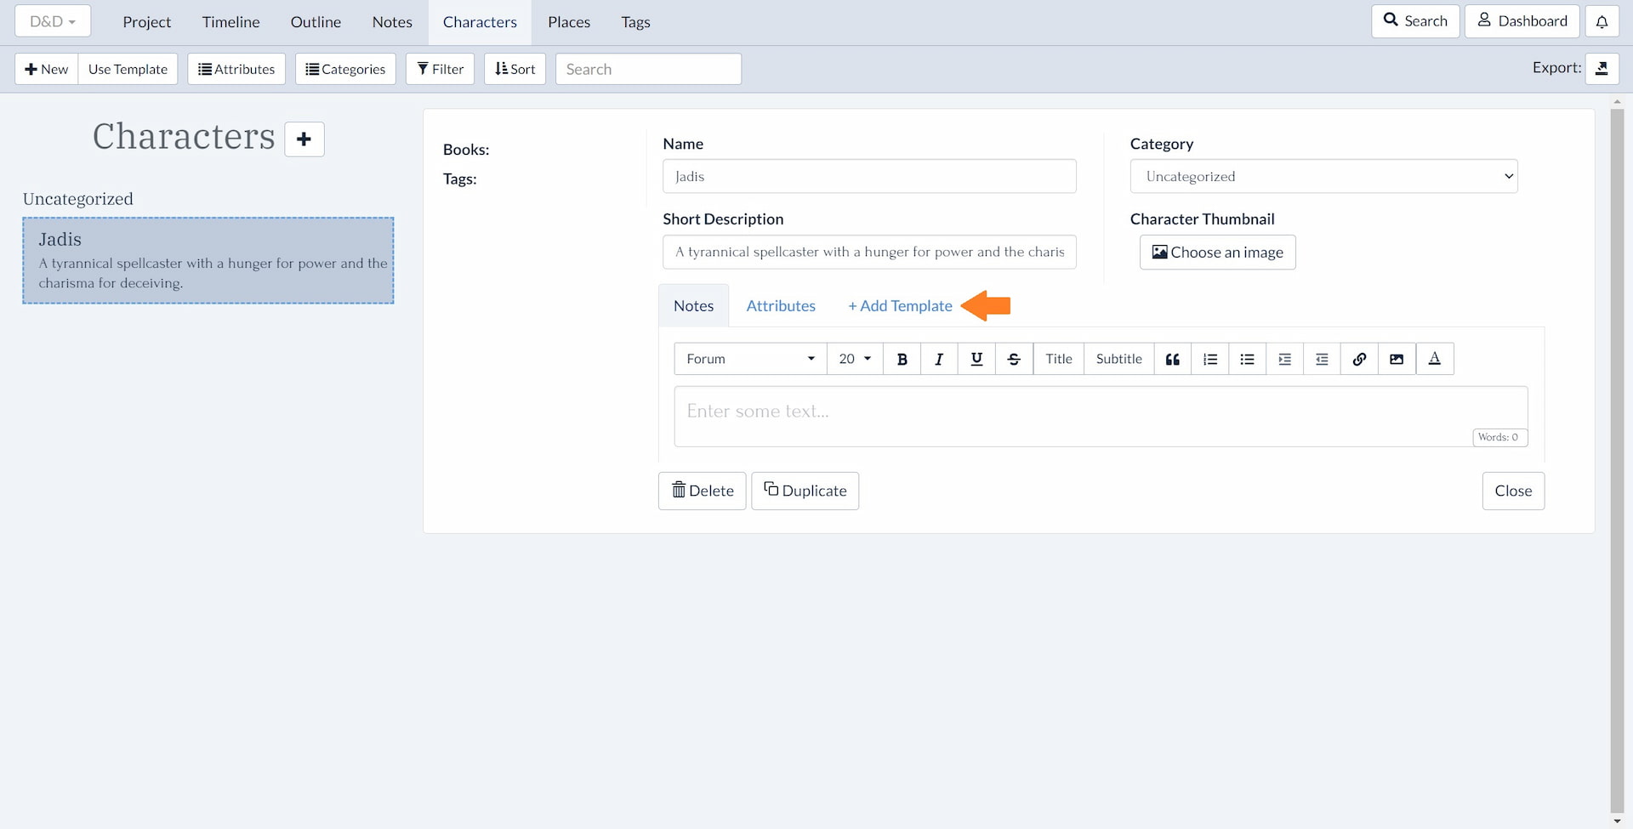The height and width of the screenshot is (829, 1633).
Task: Insert an image into the notes
Action: 1397,359
